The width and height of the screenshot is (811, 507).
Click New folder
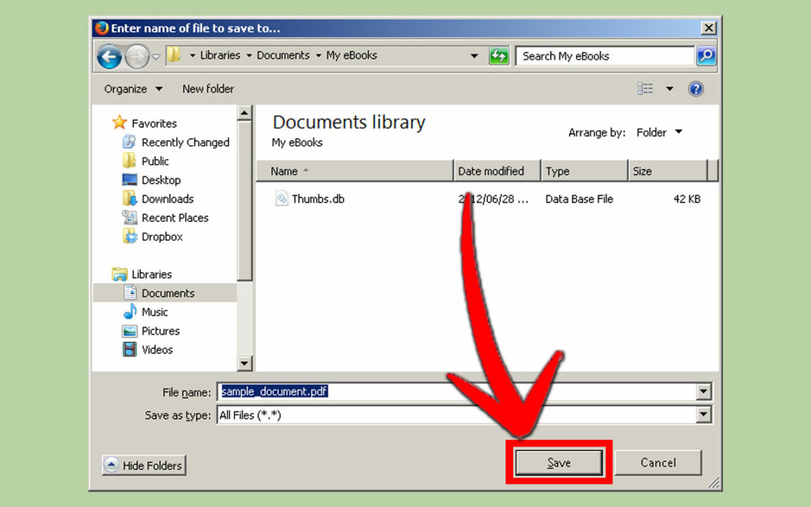[208, 89]
